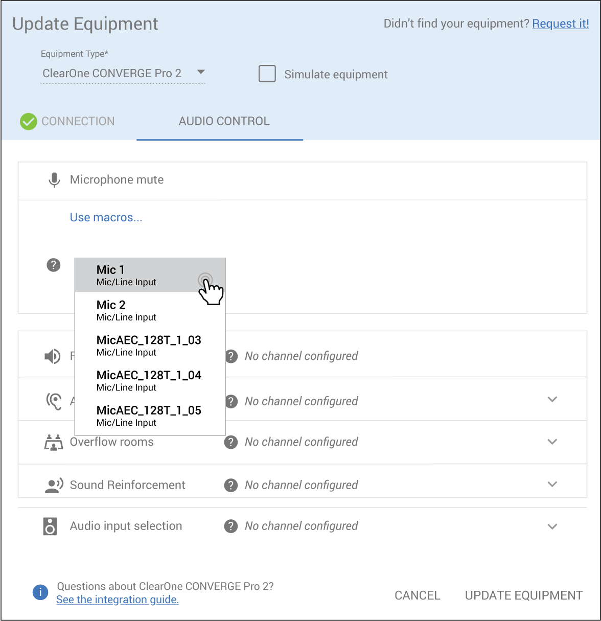The width and height of the screenshot is (601, 621).
Task: Expand the Audio input selection chevron
Action: coord(552,526)
